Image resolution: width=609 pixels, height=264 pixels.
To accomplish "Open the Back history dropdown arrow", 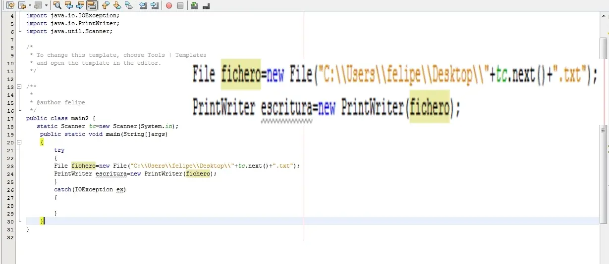I will point(29,5).
